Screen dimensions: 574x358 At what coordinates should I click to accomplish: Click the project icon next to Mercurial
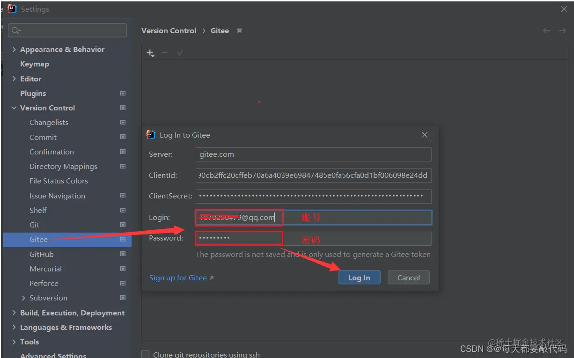pos(123,269)
